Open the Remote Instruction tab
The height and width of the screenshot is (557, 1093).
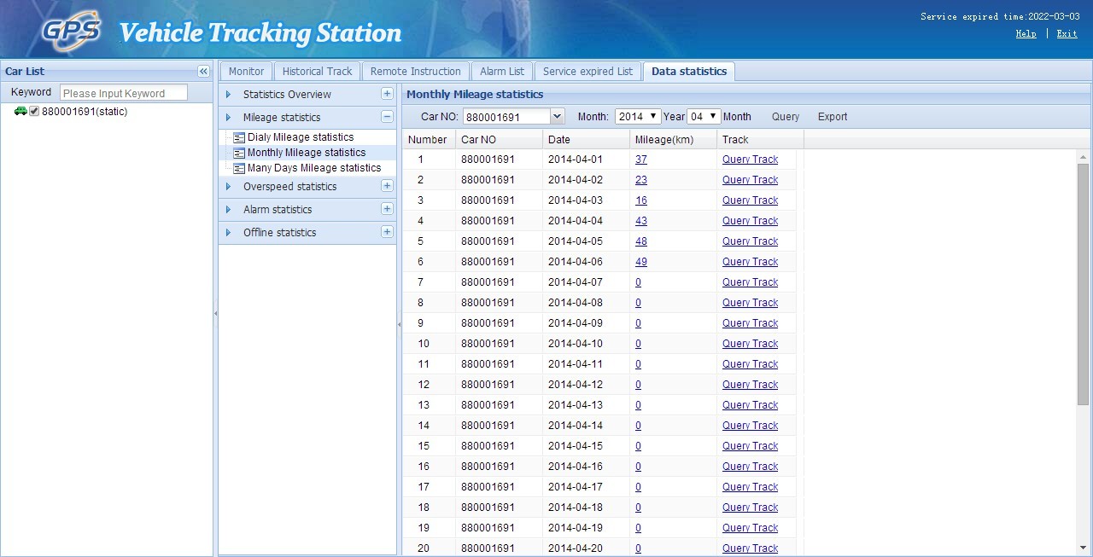tap(416, 72)
